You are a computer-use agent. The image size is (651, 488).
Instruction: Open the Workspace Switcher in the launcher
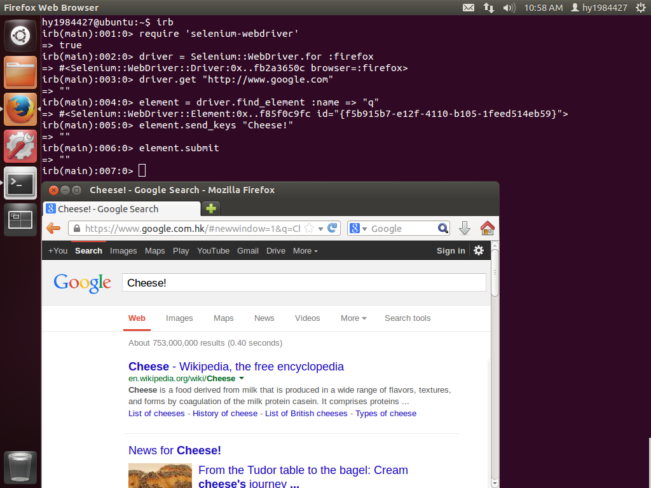pyautogui.click(x=20, y=220)
